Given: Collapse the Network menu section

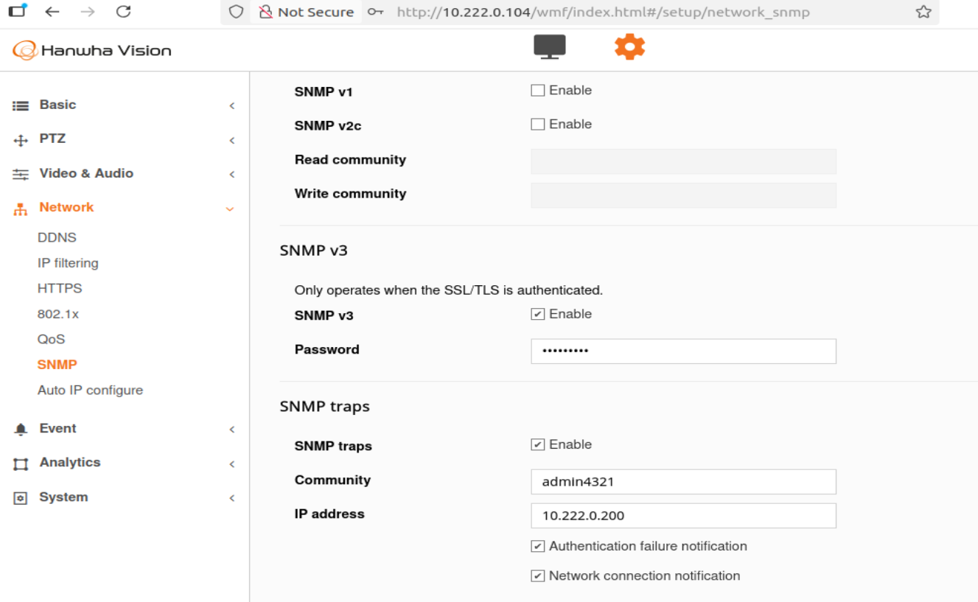Looking at the screenshot, I should pyautogui.click(x=66, y=207).
